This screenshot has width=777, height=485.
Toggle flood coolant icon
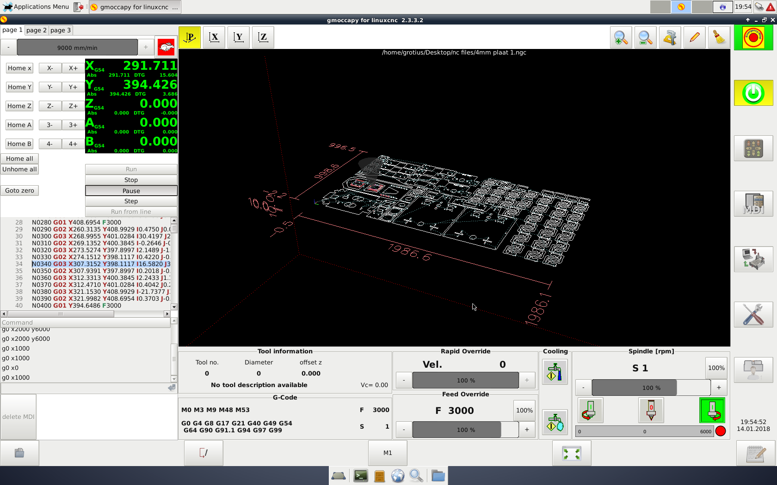tap(555, 372)
